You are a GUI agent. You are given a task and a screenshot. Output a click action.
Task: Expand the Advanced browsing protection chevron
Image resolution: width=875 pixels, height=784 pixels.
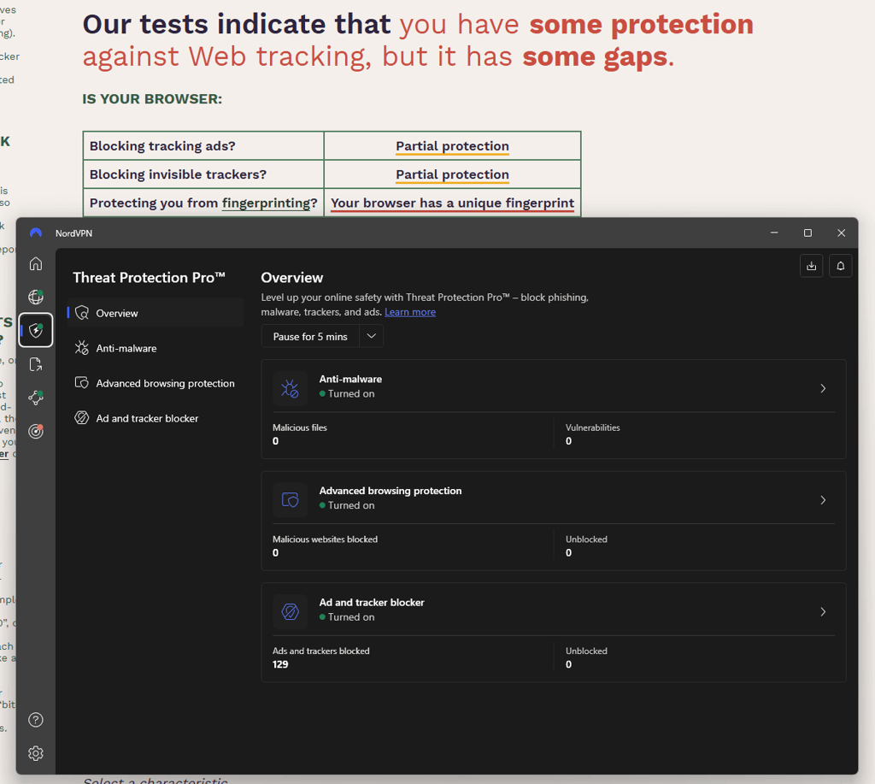click(x=823, y=500)
